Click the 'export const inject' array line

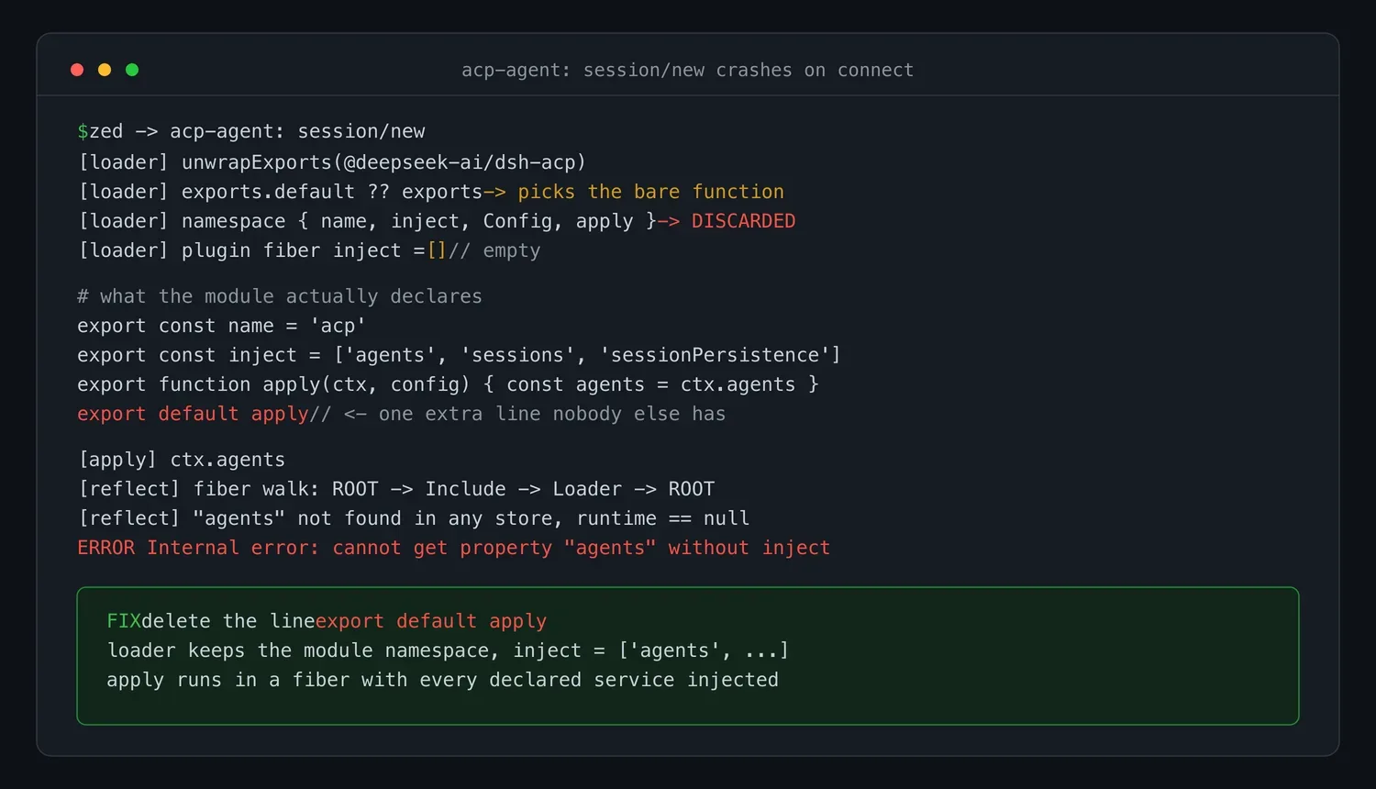459,355
